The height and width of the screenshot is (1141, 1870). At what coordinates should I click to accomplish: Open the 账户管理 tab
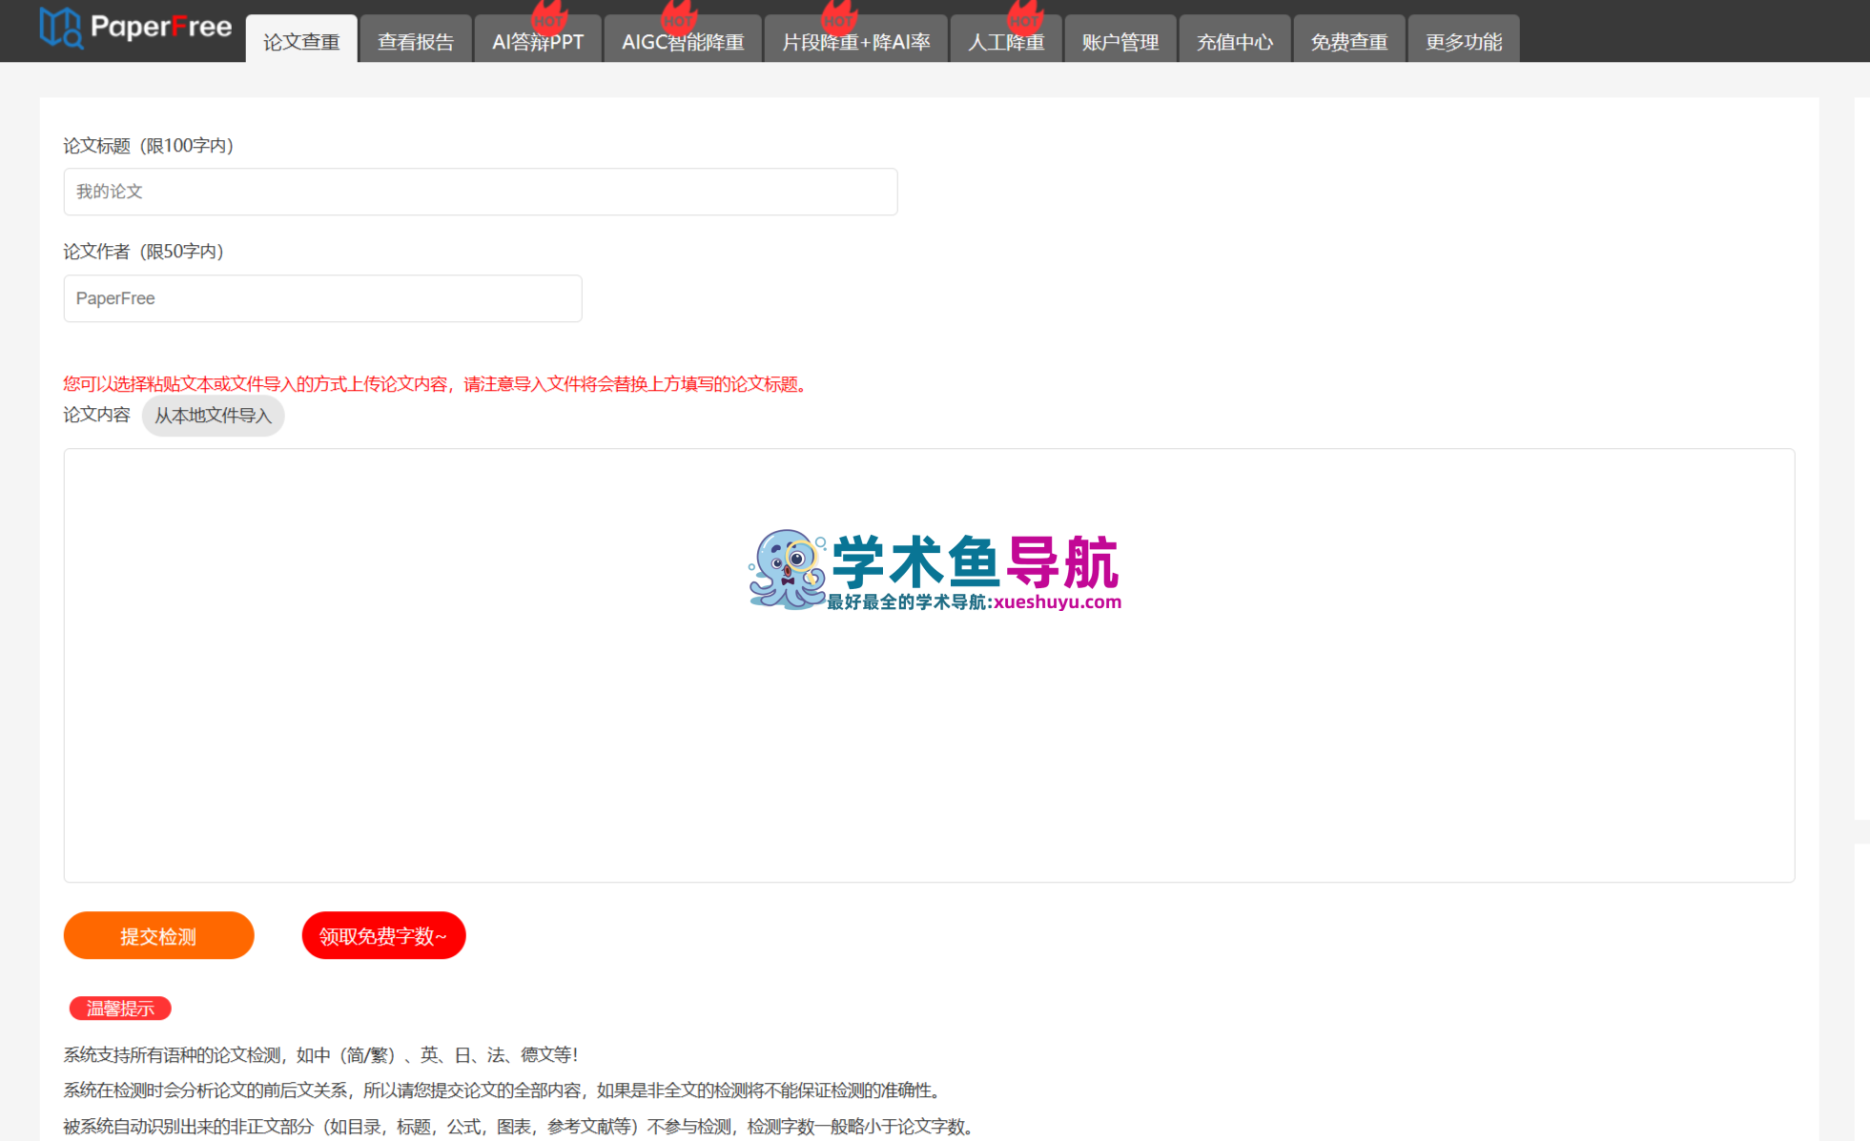(1120, 41)
